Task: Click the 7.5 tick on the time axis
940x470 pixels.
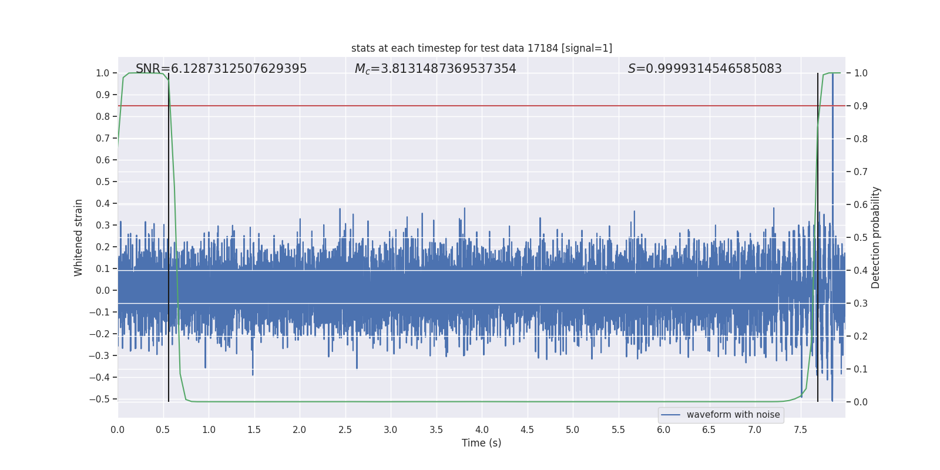Action: point(800,429)
